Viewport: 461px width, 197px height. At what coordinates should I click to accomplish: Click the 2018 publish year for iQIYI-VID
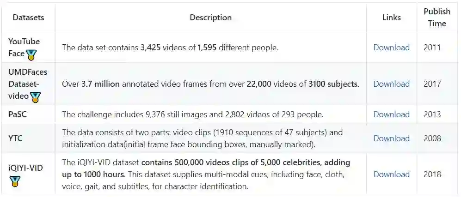[x=432, y=174]
